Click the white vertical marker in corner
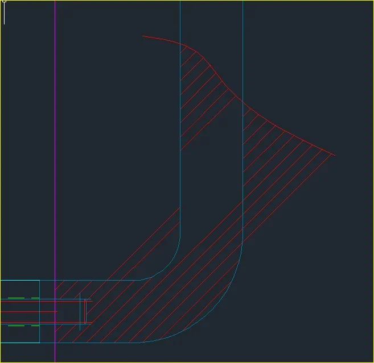This screenshot has width=374, height=363. pyautogui.click(x=5, y=12)
